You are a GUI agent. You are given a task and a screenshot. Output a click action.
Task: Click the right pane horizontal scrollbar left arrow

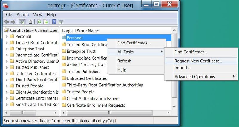[x=63, y=113]
